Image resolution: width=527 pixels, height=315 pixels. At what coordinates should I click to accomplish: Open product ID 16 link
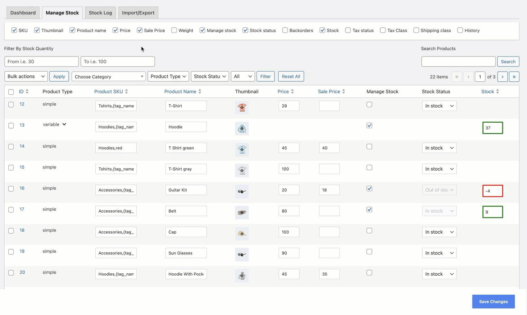click(x=22, y=188)
